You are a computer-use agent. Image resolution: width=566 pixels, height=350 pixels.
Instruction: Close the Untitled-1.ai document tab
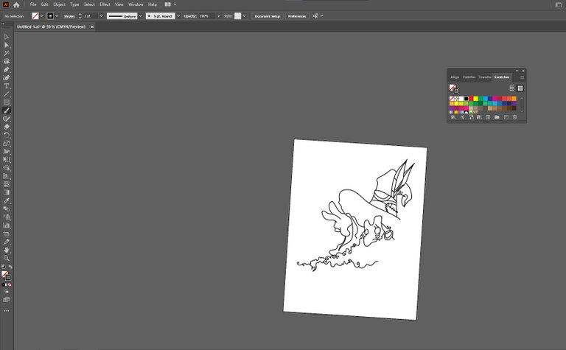[x=92, y=27]
